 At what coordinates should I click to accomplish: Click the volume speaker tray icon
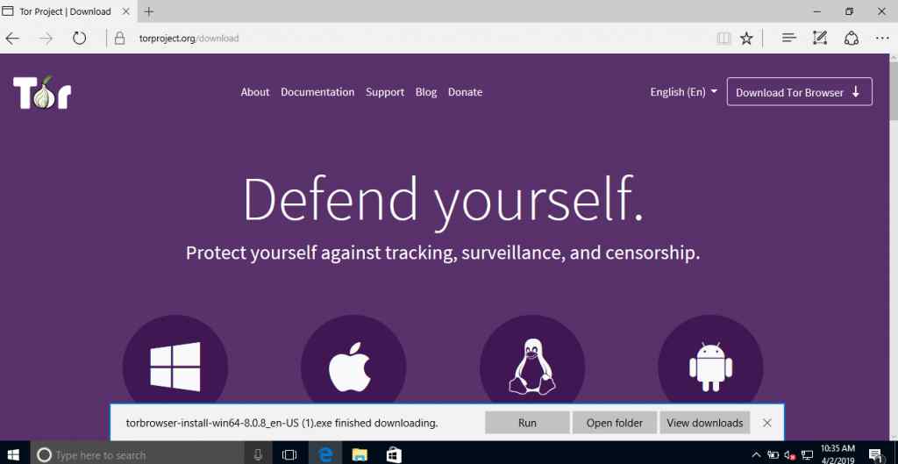(790, 455)
